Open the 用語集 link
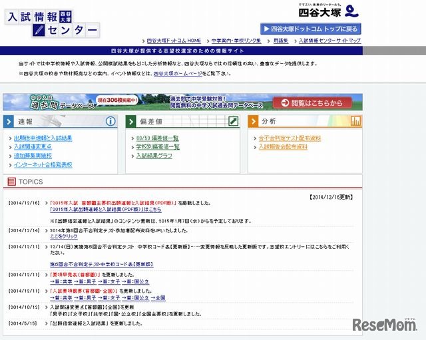 pyautogui.click(x=281, y=41)
